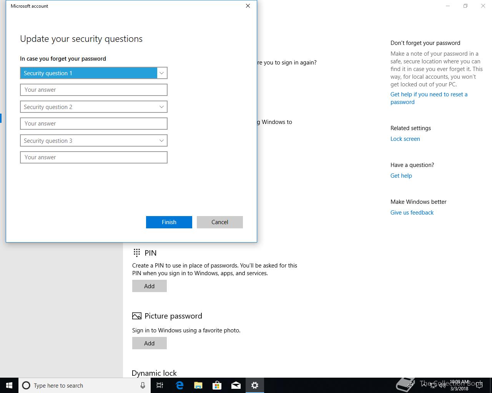The height and width of the screenshot is (393, 492).
Task: Open the Security question 3 dropdown
Action: (x=93, y=140)
